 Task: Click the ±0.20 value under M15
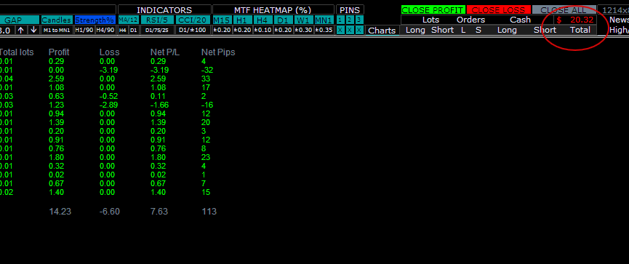coord(222,30)
